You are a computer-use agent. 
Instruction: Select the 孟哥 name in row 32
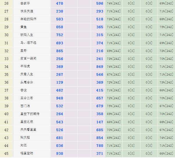coord(24,51)
